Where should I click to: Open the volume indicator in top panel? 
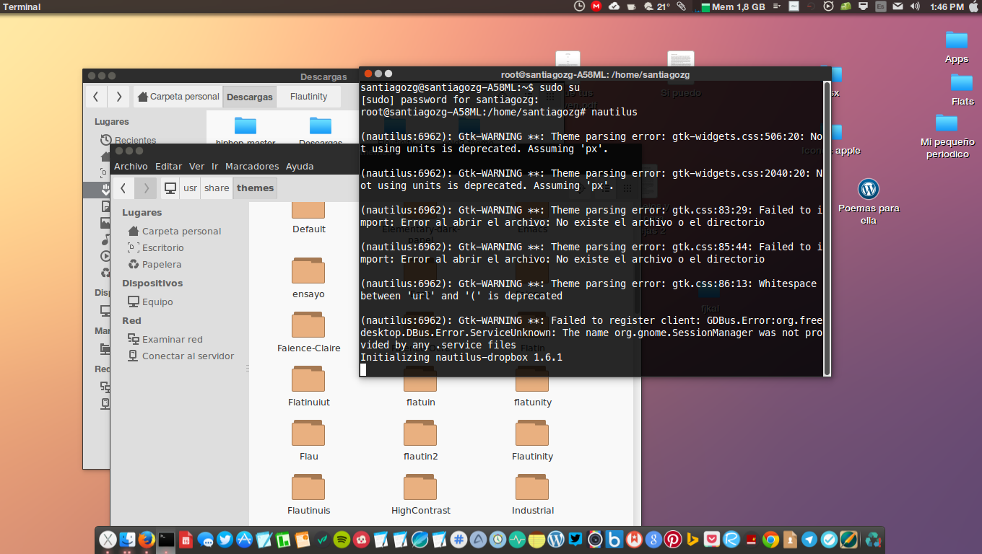click(916, 6)
